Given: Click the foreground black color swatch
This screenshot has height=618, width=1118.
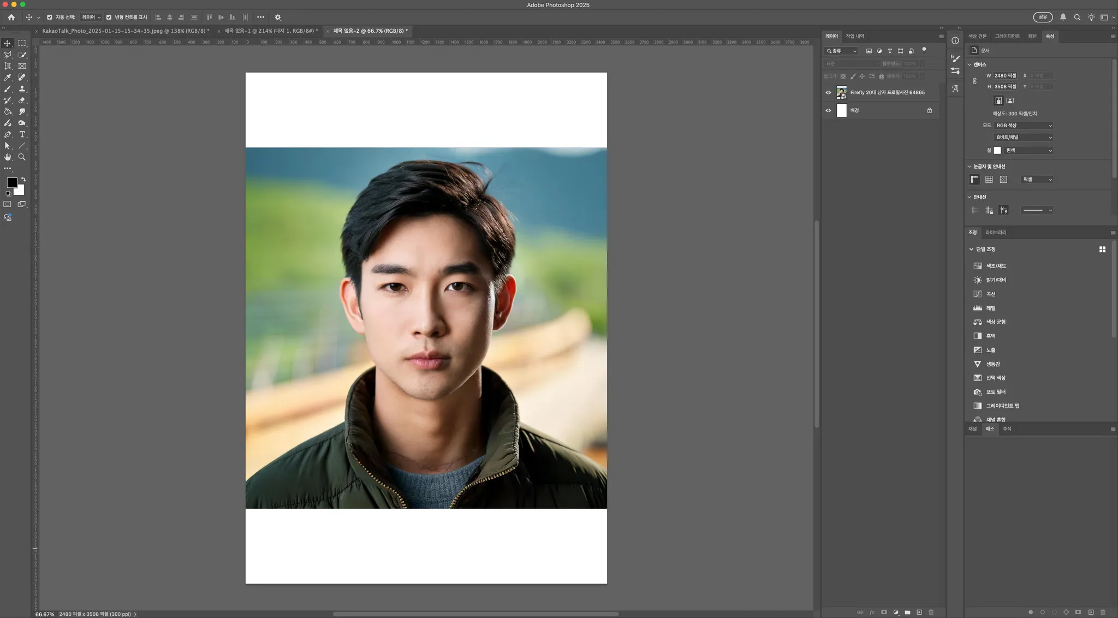Looking at the screenshot, I should pyautogui.click(x=11, y=182).
